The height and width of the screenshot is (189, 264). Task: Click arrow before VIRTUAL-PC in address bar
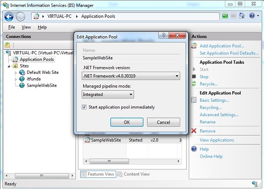(43, 16)
